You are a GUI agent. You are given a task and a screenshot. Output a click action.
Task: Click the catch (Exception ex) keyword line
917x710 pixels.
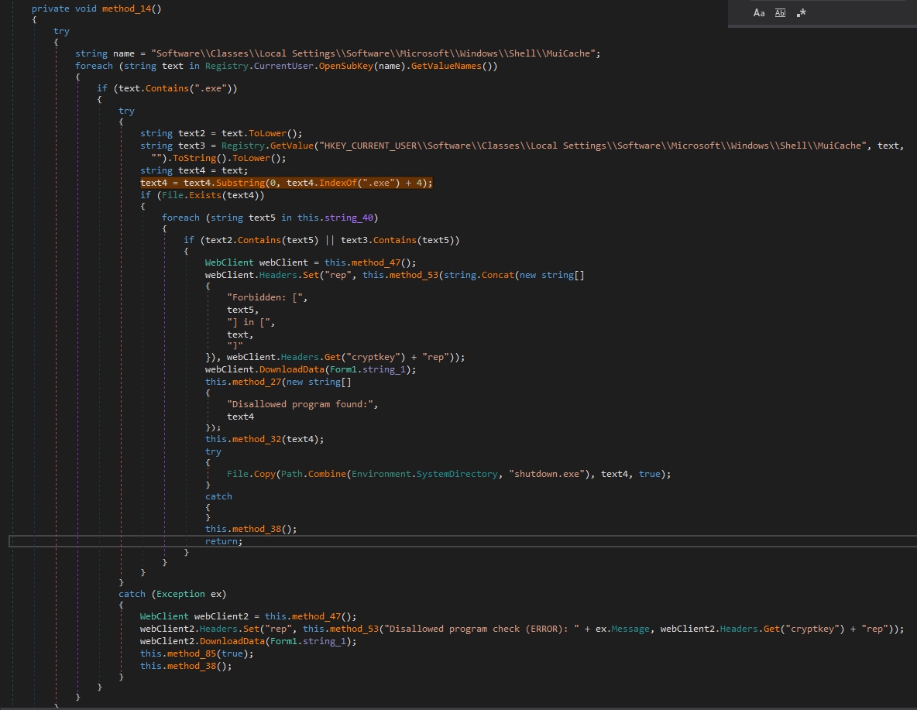[172, 594]
